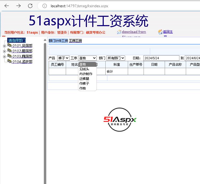Select 见线头 in the dropdown list

click(x=87, y=69)
